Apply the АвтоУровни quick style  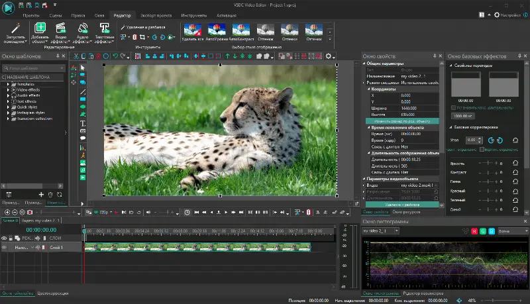click(x=217, y=32)
